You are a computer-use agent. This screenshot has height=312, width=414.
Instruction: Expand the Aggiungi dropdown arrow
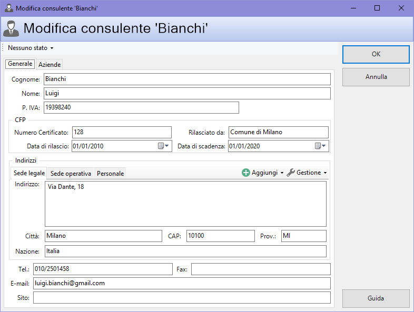[282, 173]
